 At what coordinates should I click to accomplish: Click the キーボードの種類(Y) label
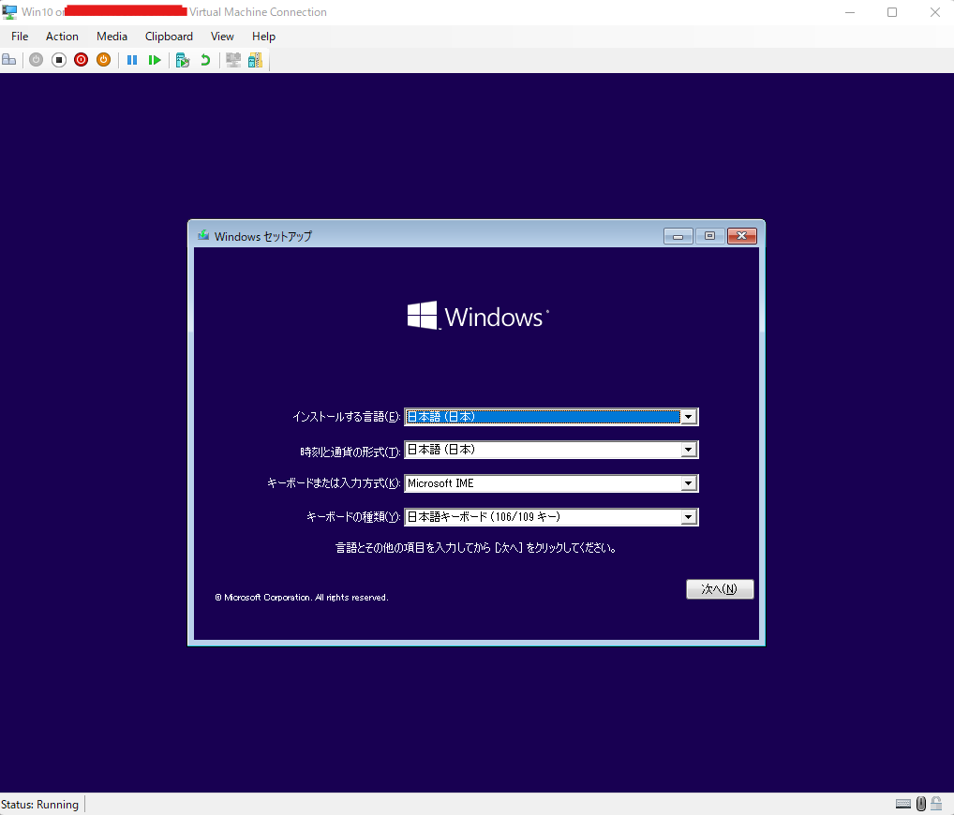(x=353, y=517)
